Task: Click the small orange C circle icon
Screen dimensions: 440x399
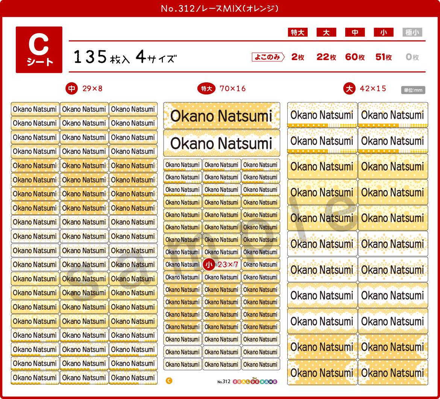Action: pyautogui.click(x=169, y=381)
